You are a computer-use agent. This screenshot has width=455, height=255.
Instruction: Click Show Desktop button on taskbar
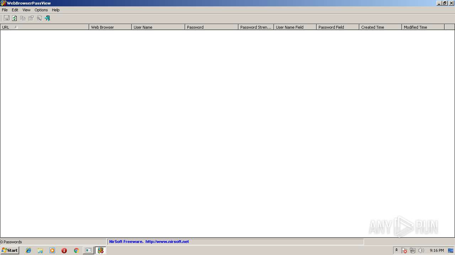[451, 250]
